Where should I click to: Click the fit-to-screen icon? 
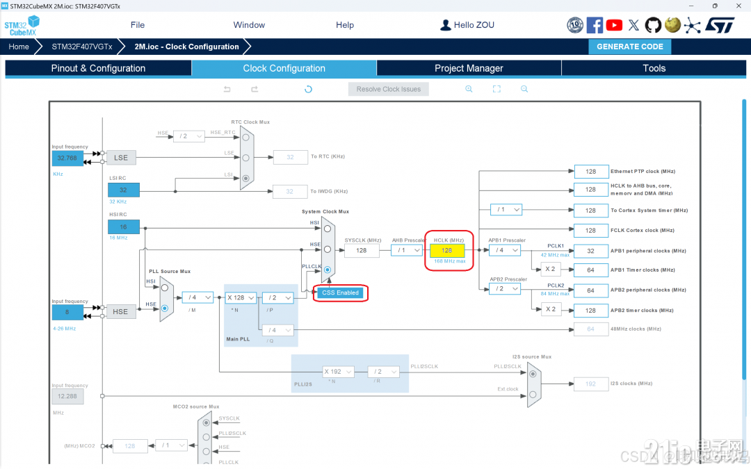496,89
